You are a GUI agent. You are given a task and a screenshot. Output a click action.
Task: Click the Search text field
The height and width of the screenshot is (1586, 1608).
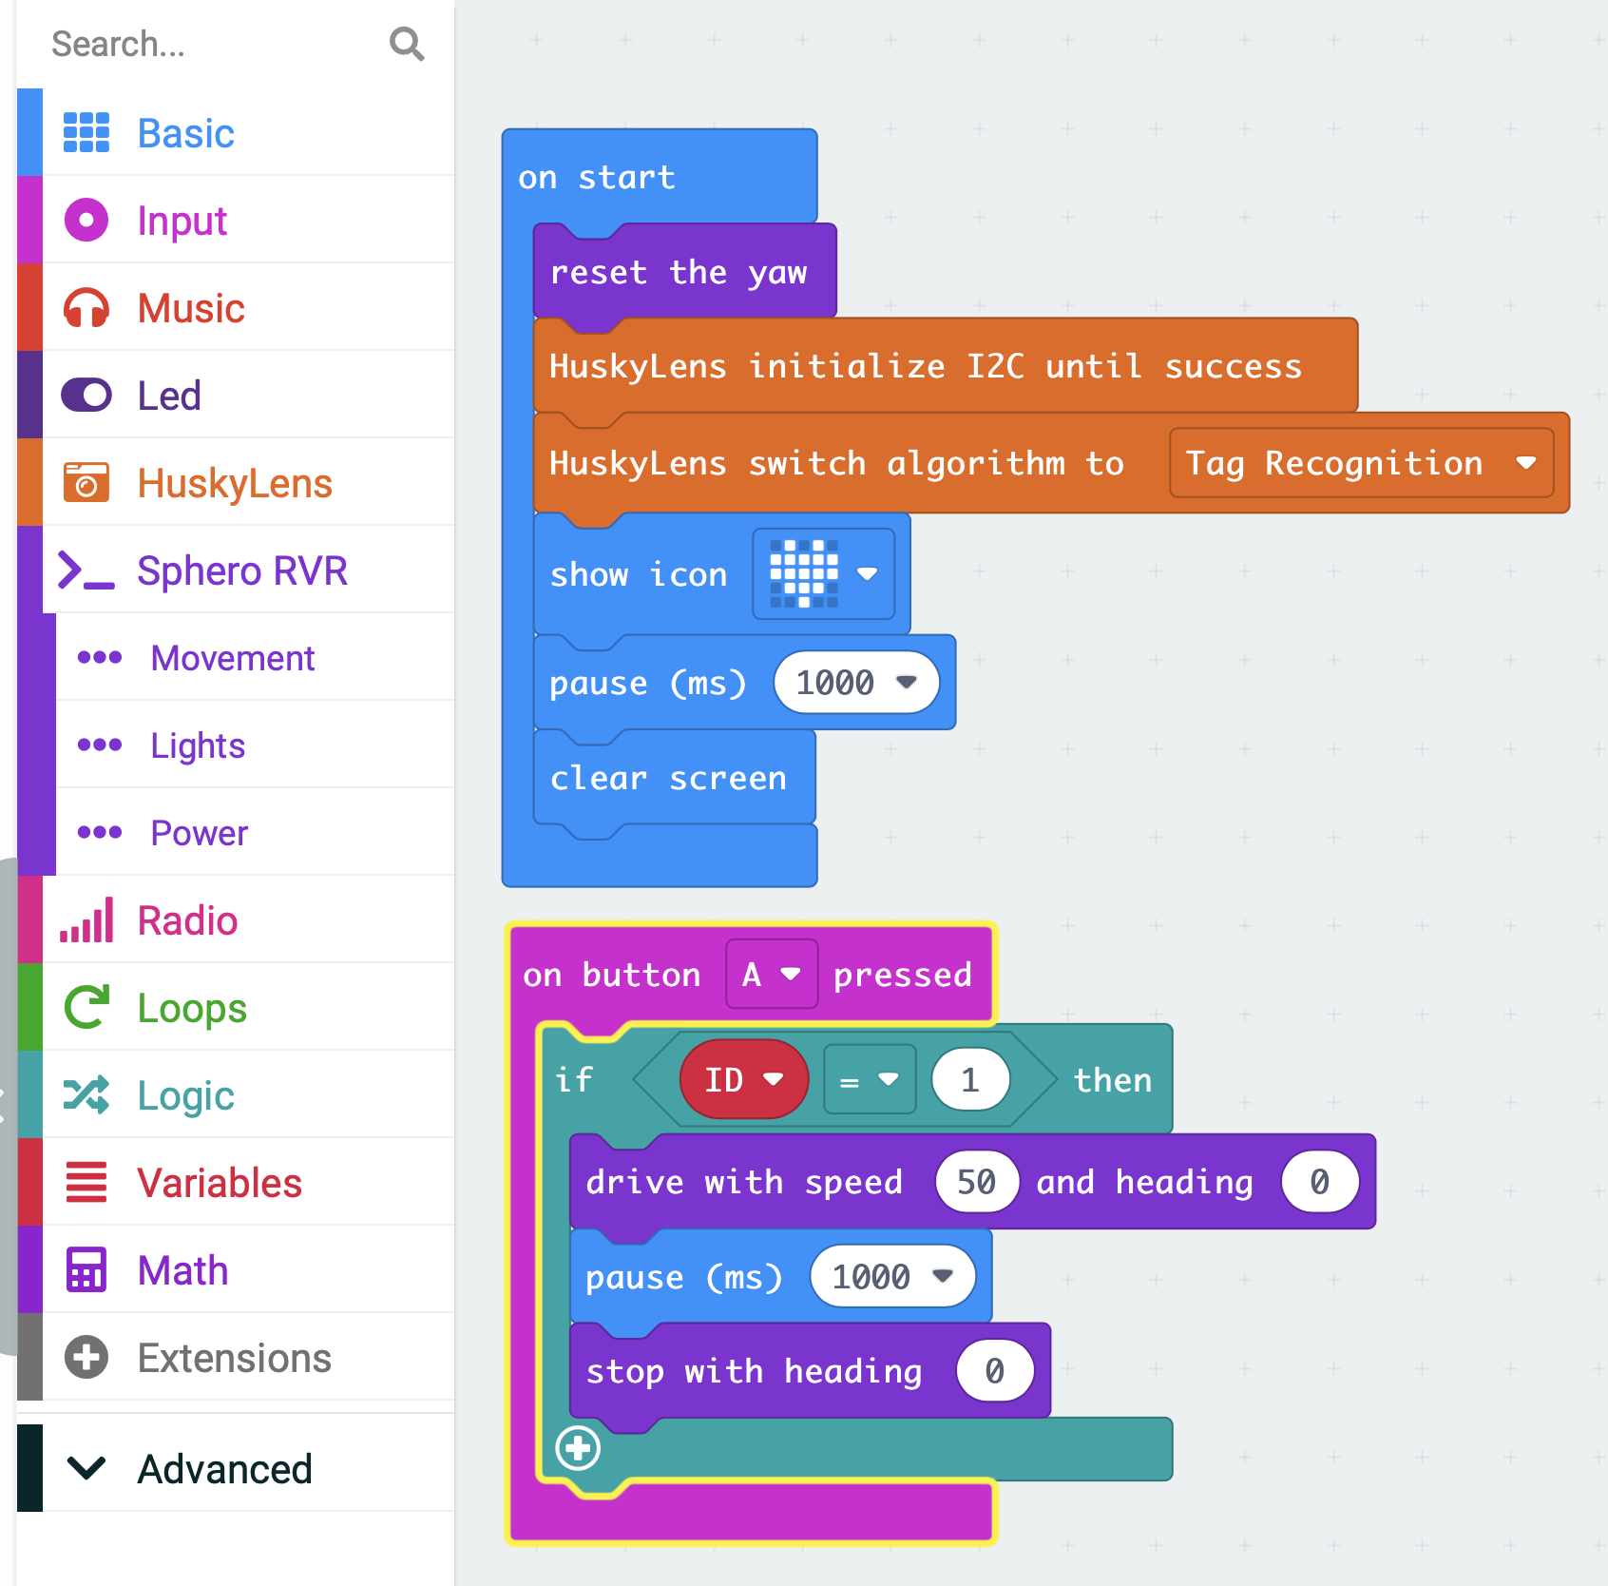coord(209,44)
